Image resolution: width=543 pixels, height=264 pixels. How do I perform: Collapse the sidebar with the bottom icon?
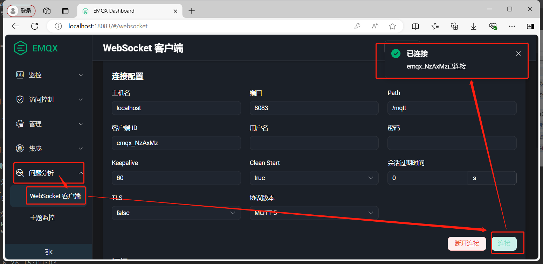49,252
